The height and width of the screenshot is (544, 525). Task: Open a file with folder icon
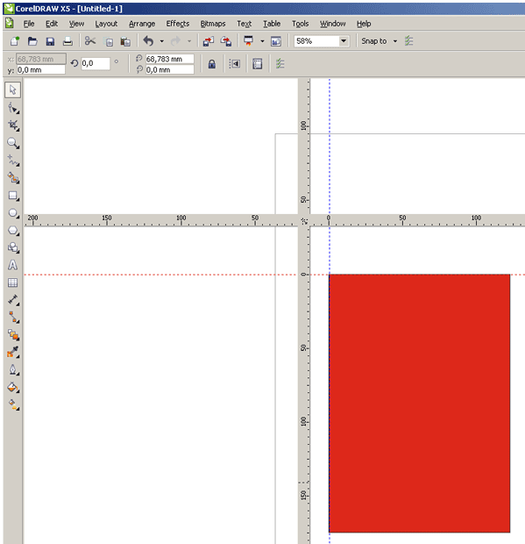click(32, 41)
